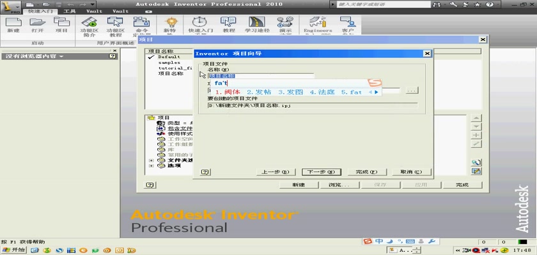Click 下一步 (Next) in project wizard
Image resolution: width=537 pixels, height=255 pixels.
[321, 171]
